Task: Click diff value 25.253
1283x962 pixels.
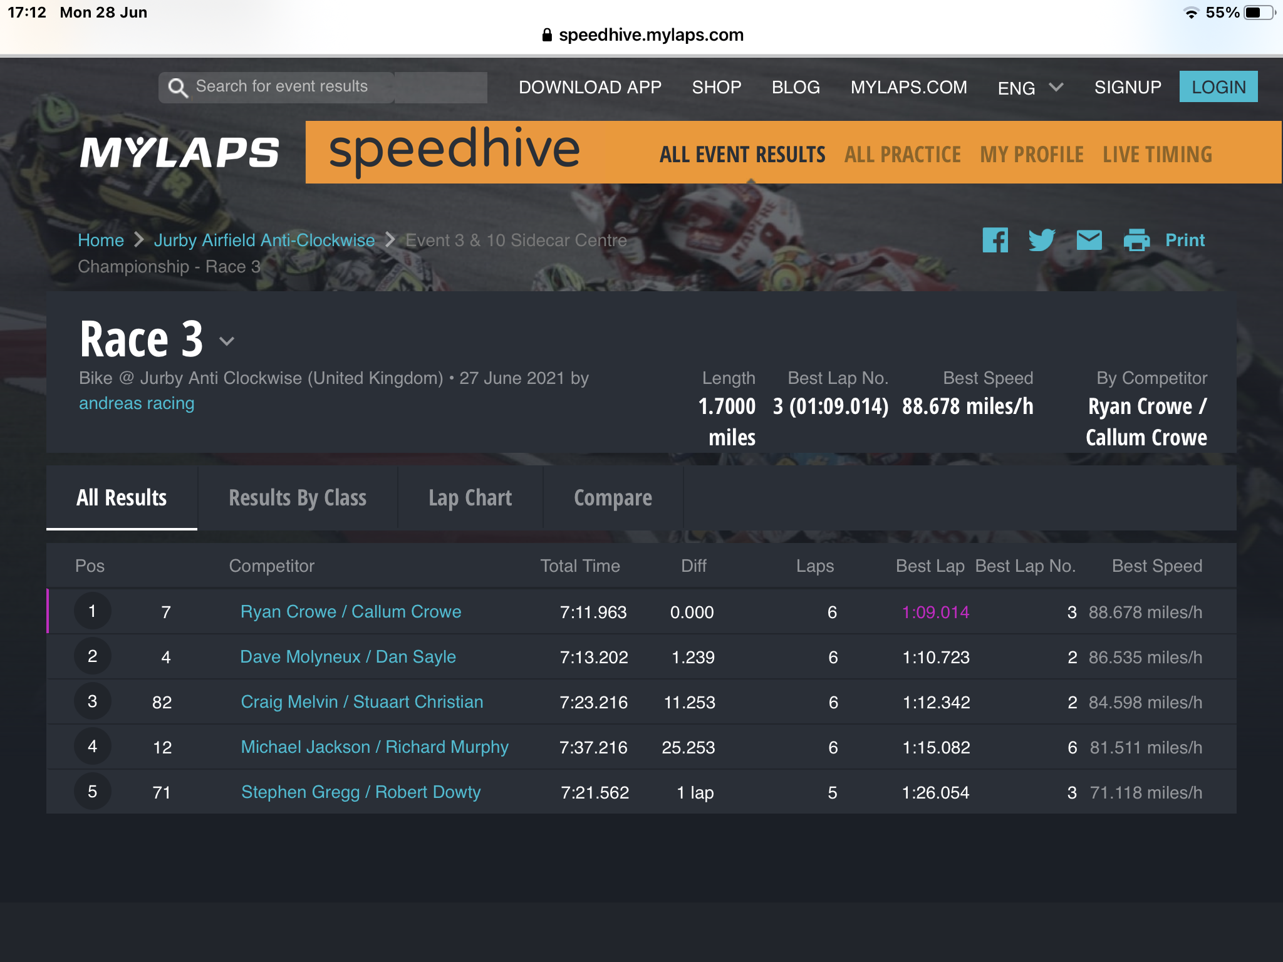Action: click(x=688, y=748)
